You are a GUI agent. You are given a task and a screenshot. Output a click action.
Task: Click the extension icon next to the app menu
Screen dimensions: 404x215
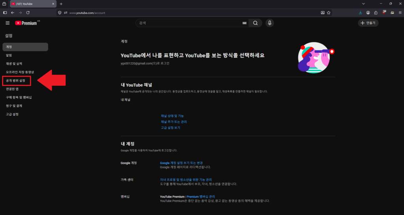(393, 13)
